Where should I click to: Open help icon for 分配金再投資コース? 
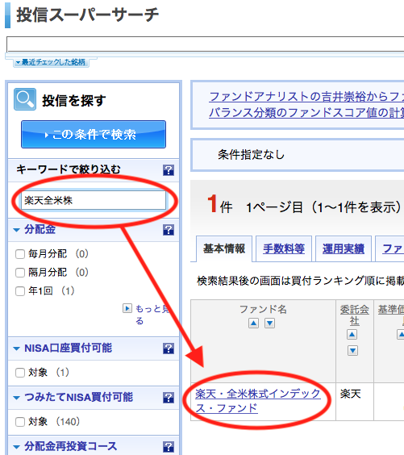click(x=169, y=447)
